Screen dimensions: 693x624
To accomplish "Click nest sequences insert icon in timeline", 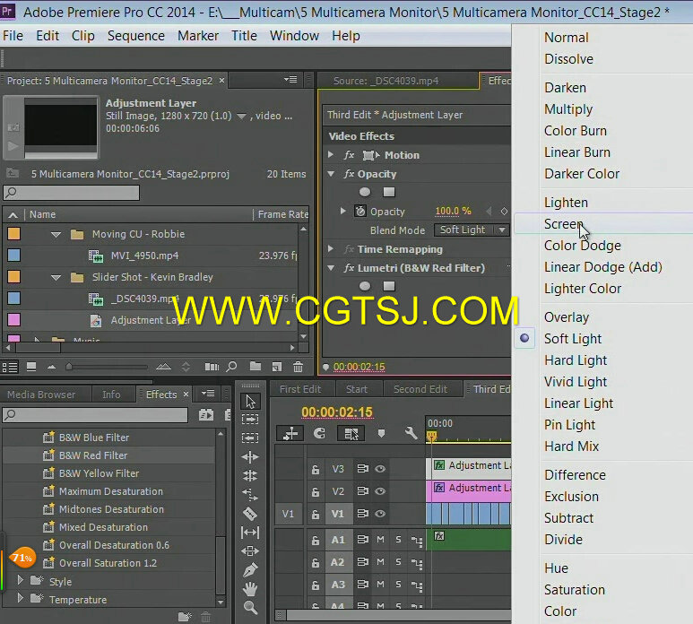I will click(290, 434).
